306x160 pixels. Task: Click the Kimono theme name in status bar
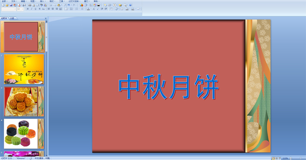21,158
